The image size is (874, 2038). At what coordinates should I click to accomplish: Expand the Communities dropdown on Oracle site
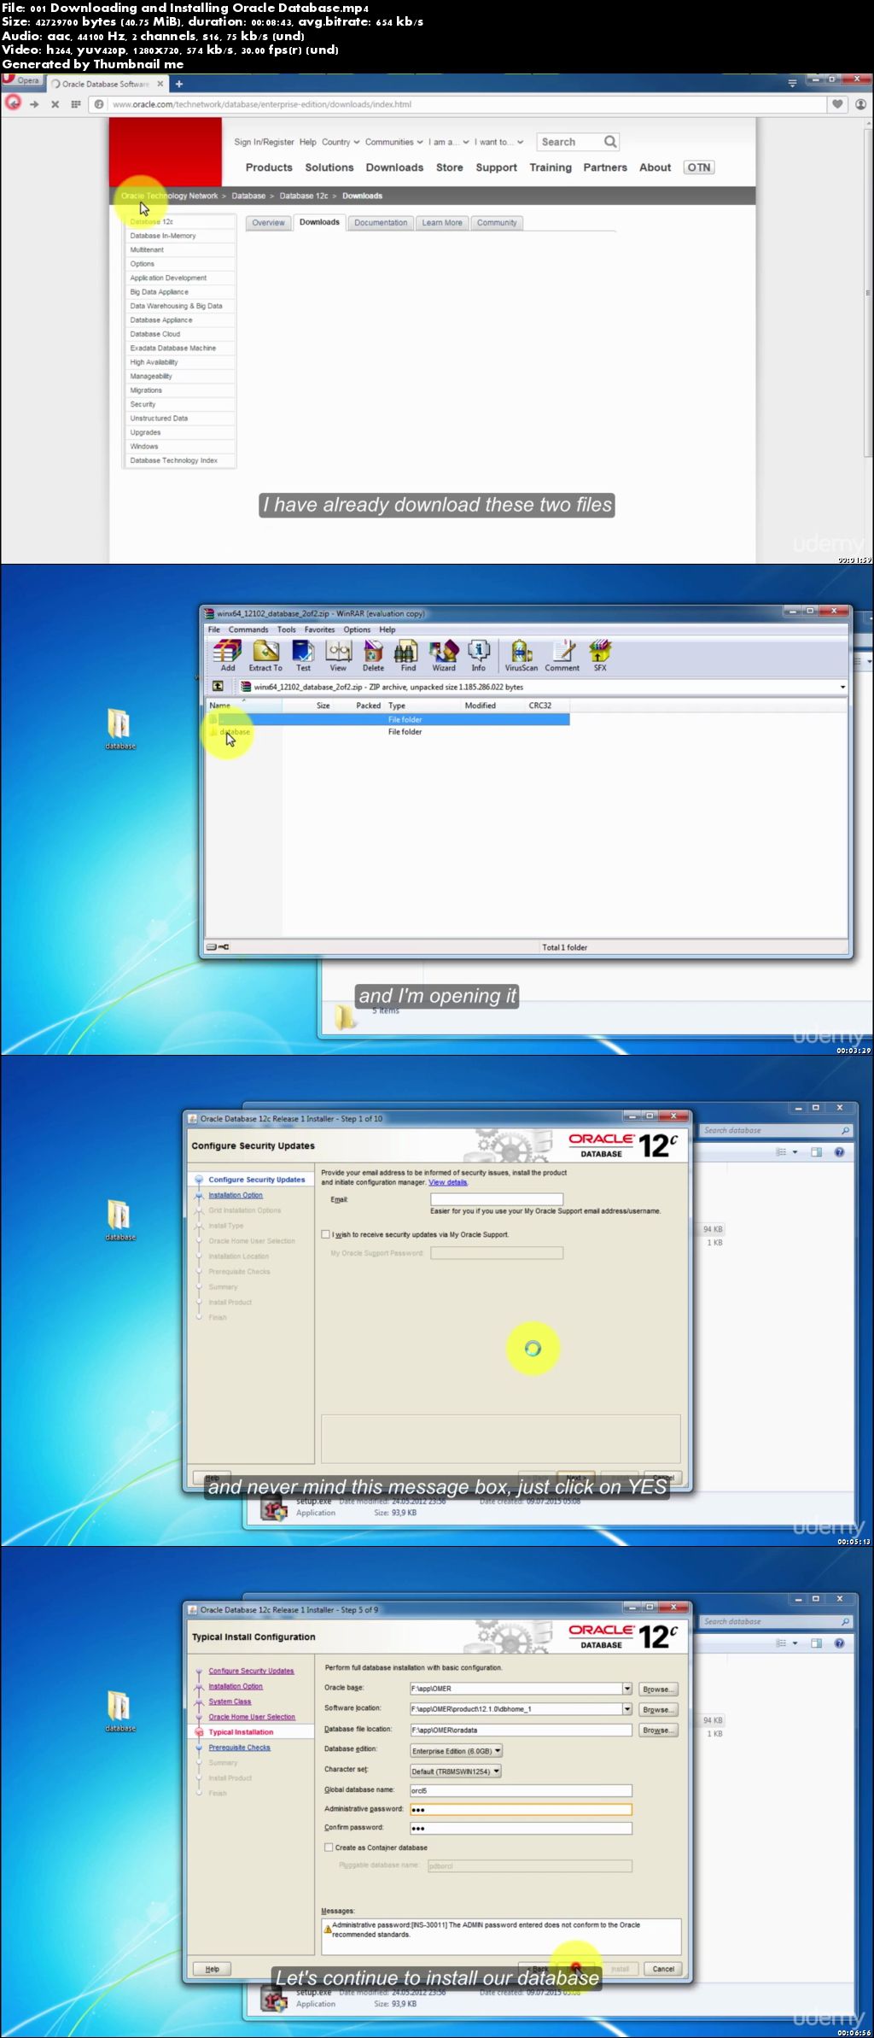coord(393,143)
